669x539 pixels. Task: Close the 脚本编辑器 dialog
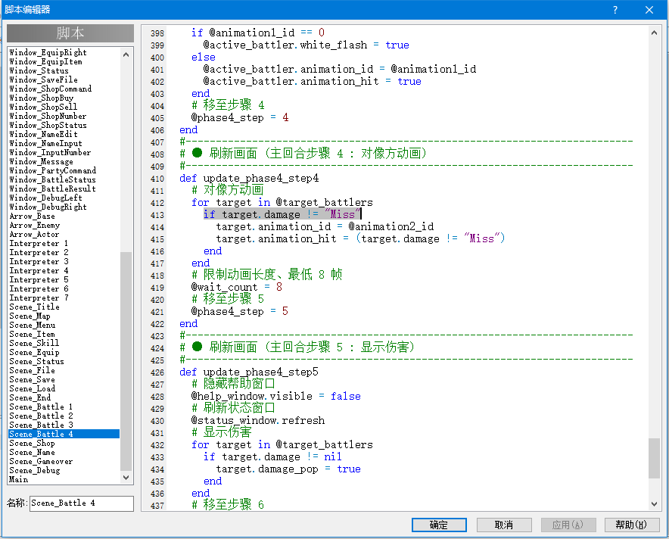click(x=649, y=10)
